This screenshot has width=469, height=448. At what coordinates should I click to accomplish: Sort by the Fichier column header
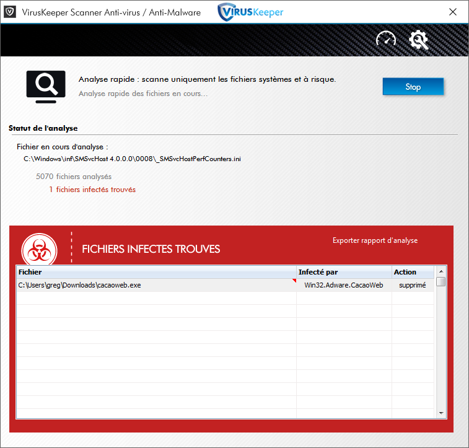155,272
